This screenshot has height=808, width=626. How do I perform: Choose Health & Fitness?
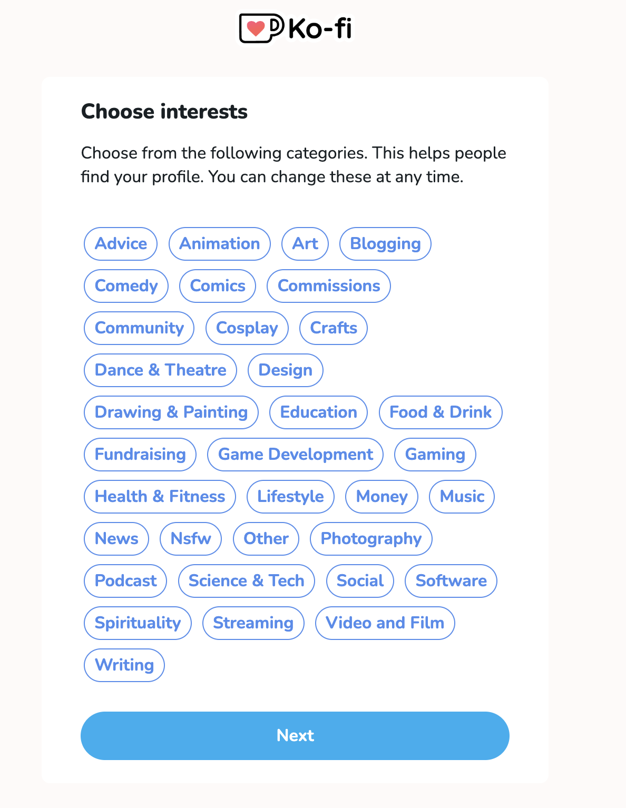click(160, 496)
